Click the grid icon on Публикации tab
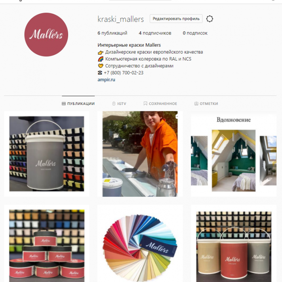 (64, 104)
